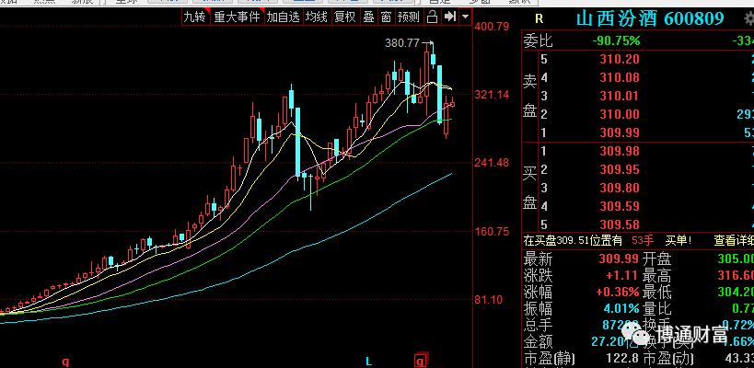
Task: Select buy level 5 price 309.58
Action: point(620,224)
